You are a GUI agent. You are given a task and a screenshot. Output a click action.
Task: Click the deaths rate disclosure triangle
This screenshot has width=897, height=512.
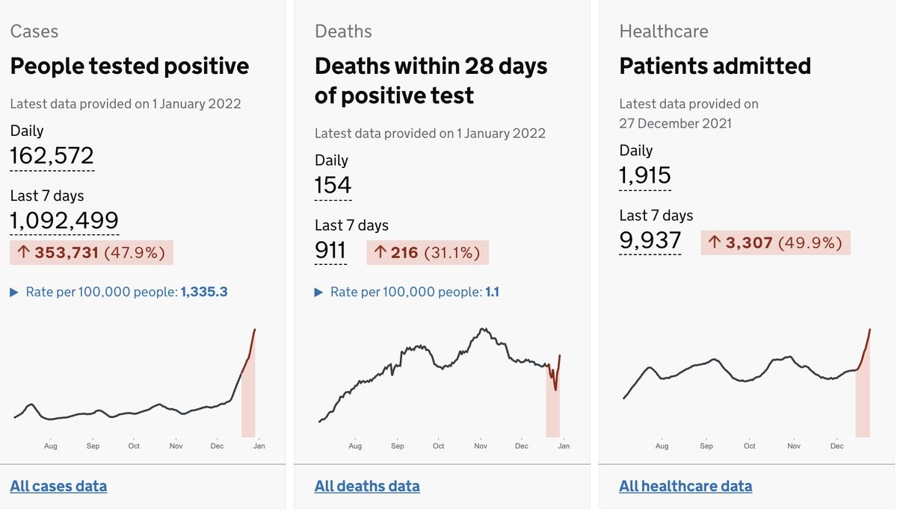[319, 292]
